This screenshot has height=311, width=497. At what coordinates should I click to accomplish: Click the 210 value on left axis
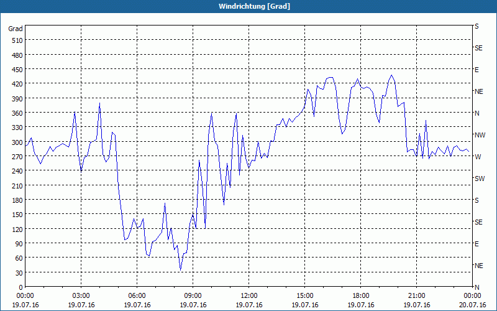pos(17,185)
